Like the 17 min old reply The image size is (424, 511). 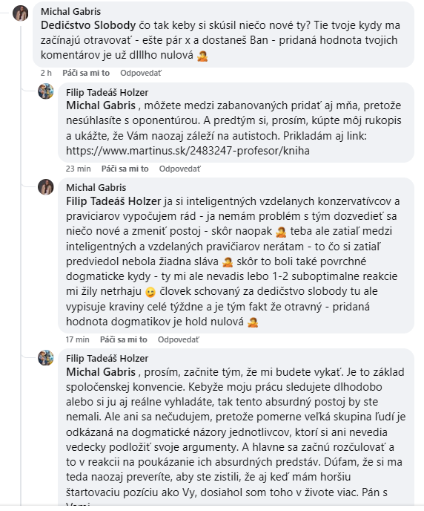(x=124, y=339)
